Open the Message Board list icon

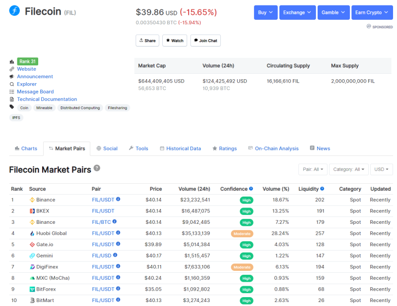point(12,92)
